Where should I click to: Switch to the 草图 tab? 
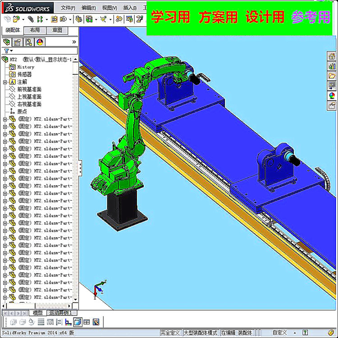click(x=57, y=30)
